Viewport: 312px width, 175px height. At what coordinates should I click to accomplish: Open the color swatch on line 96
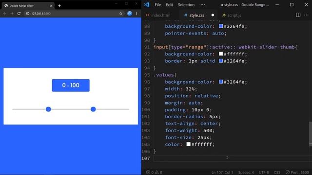coord(221,82)
